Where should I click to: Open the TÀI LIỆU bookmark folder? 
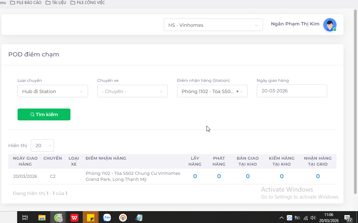pyautogui.click(x=56, y=3)
